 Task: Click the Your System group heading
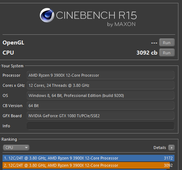[12, 66]
